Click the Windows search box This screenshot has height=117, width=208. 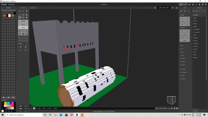point(24,115)
